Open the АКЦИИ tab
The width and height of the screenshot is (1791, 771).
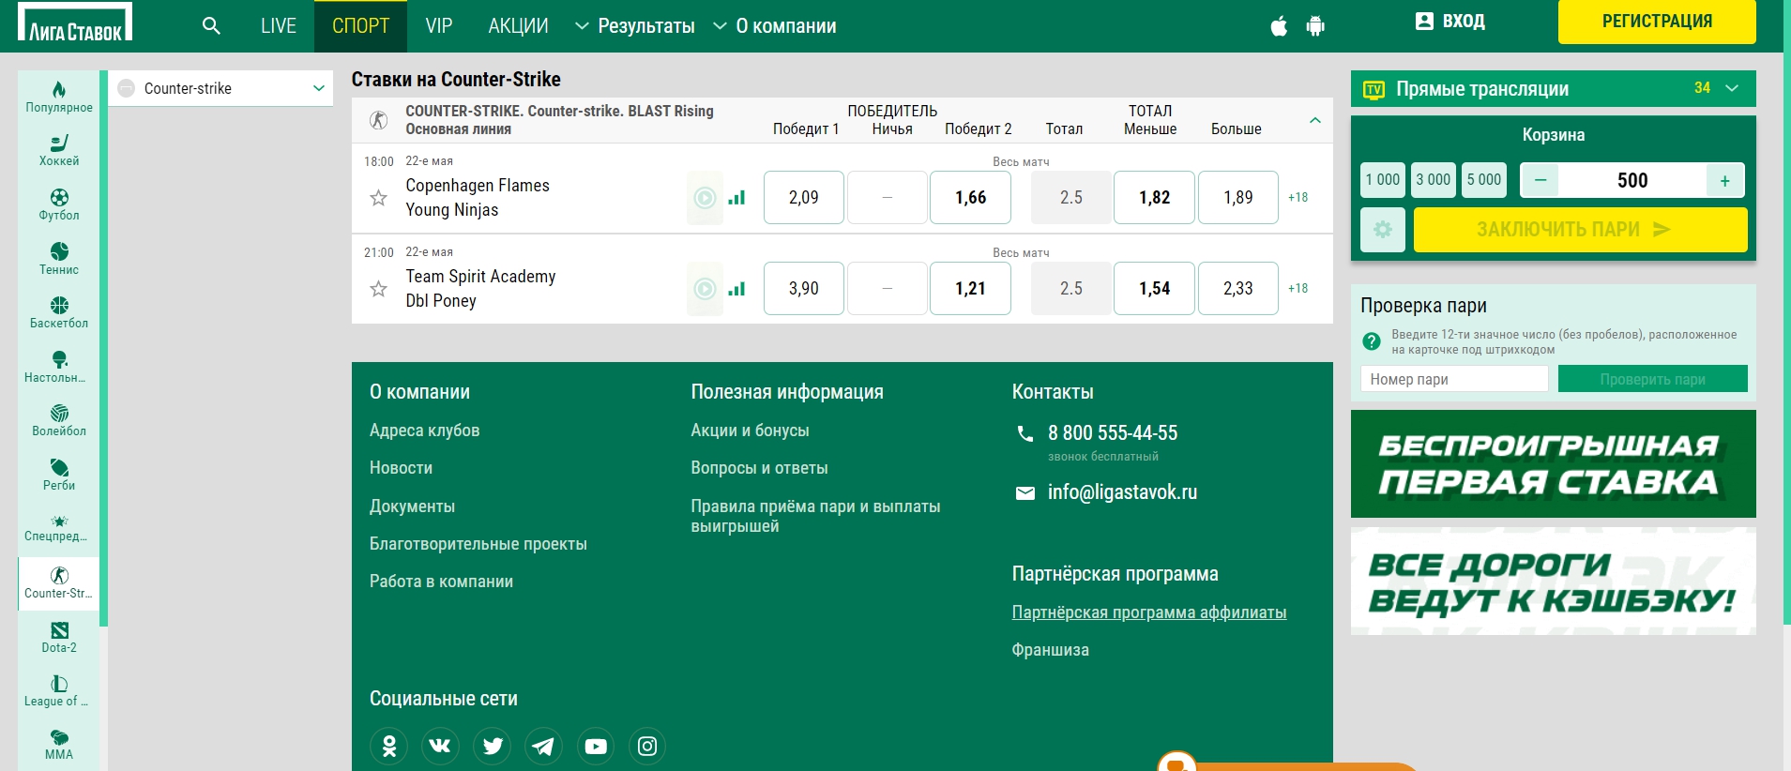[x=518, y=26]
